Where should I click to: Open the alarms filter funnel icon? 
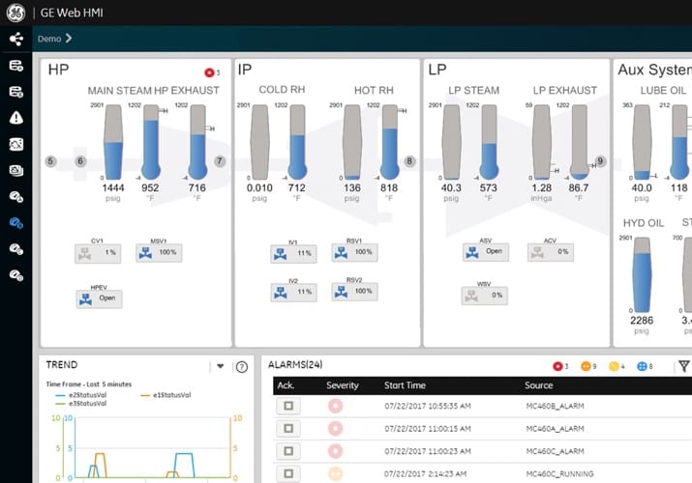click(683, 366)
